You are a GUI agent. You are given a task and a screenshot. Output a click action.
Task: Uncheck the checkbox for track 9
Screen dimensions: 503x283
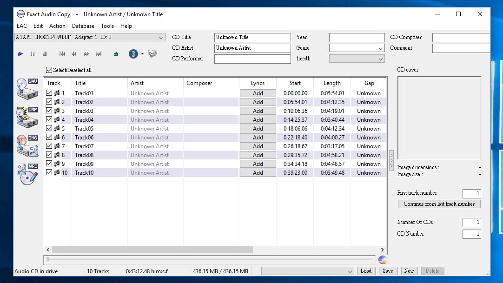pos(49,164)
